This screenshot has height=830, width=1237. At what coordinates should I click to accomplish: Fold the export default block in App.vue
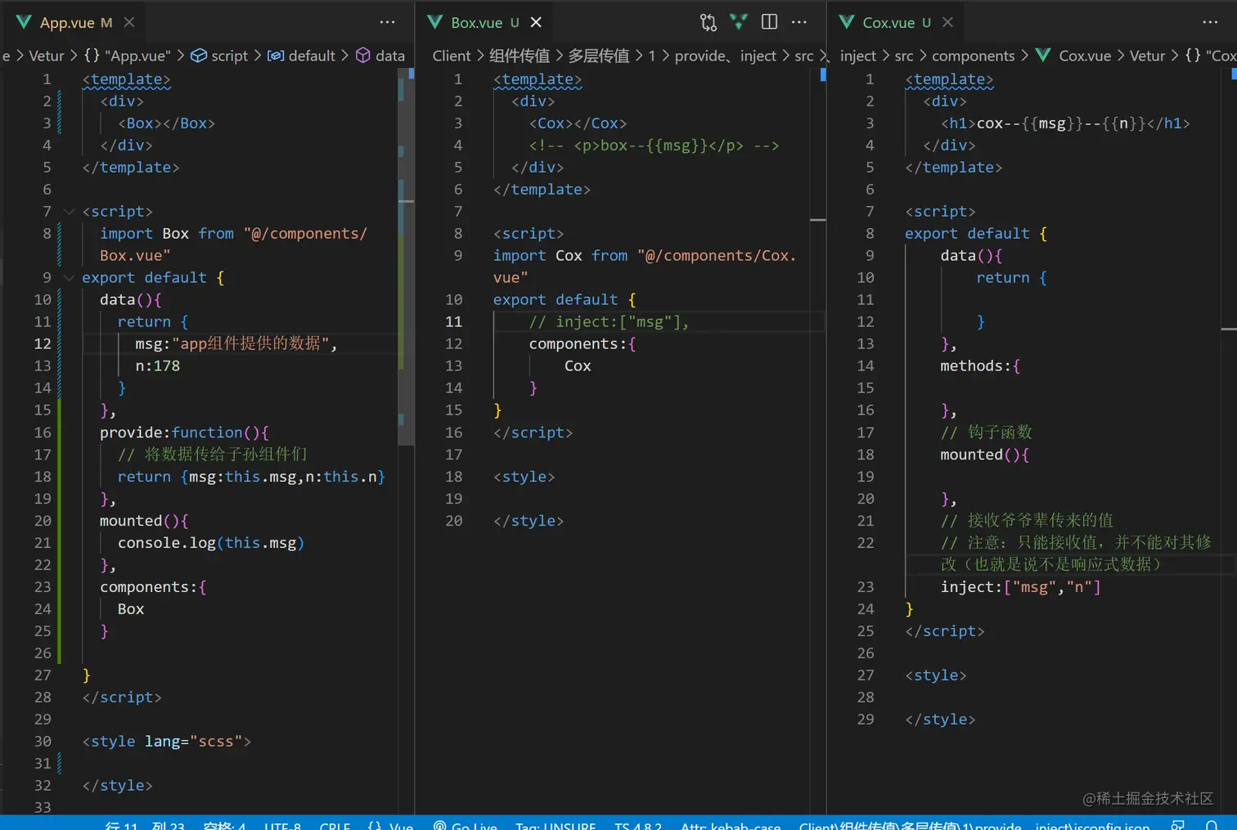[70, 278]
